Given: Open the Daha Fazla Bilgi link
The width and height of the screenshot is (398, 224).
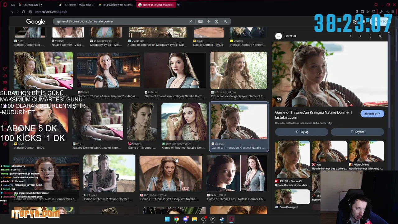Looking at the screenshot, I should point(322,123).
